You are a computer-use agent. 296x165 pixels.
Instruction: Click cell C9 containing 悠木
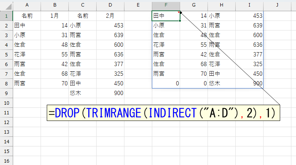(82, 93)
